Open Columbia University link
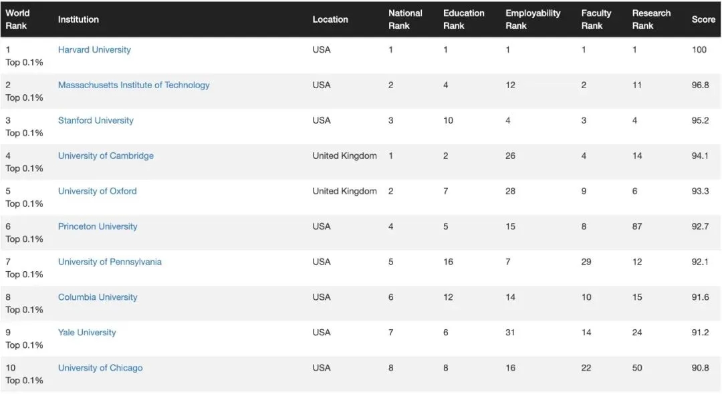This screenshot has height=394, width=722. [98, 297]
